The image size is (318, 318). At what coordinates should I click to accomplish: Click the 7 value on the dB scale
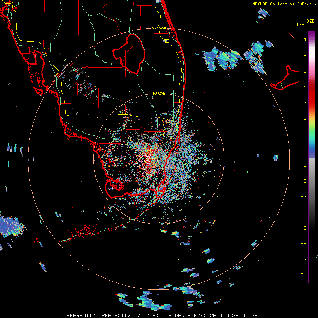pyautogui.click(x=305, y=40)
